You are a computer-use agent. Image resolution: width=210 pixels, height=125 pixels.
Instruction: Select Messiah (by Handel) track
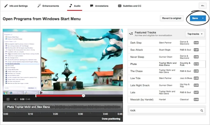point(167,100)
